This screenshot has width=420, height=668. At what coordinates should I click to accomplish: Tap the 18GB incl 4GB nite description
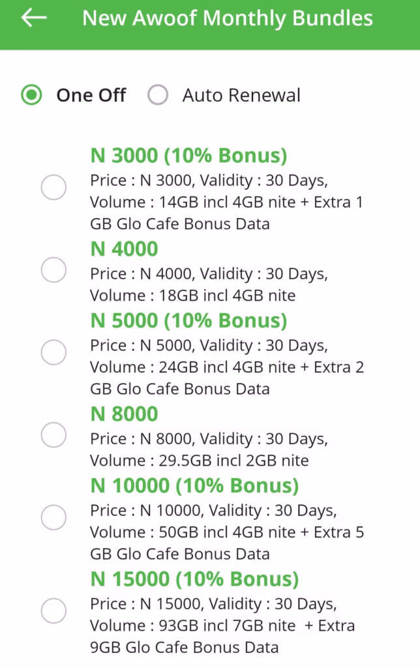click(227, 296)
